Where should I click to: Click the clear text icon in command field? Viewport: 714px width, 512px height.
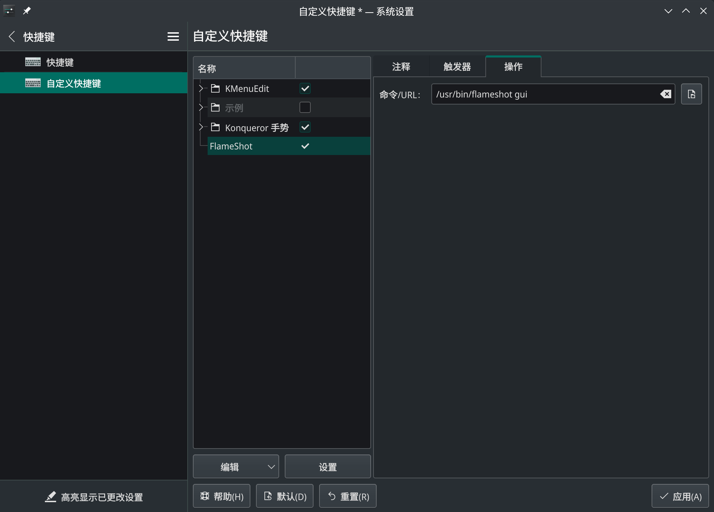[x=665, y=94]
